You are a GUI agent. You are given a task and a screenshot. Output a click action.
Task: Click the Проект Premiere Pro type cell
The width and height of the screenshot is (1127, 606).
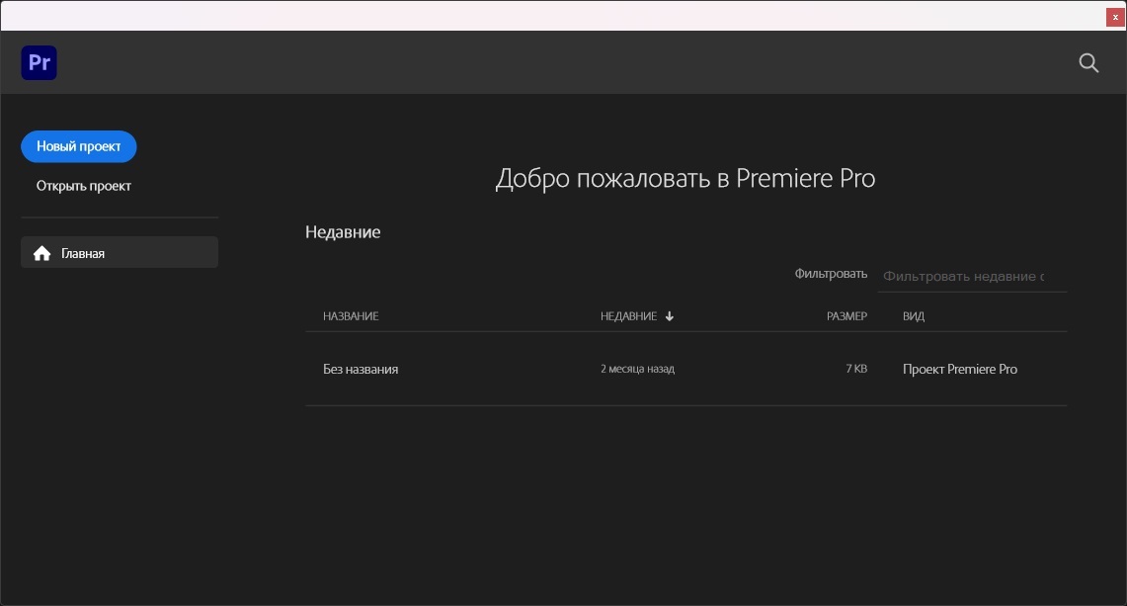coord(959,370)
